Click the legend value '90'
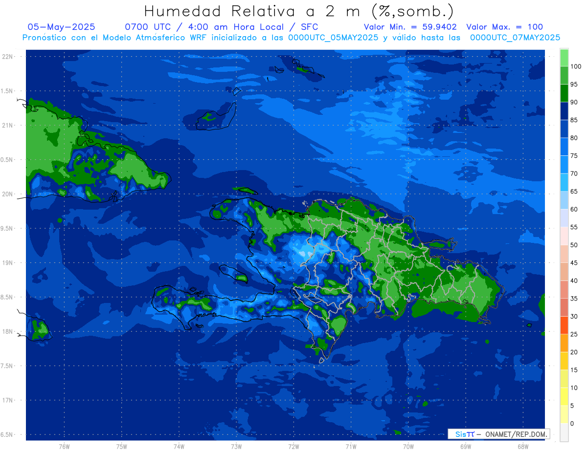587x453 pixels. coord(574,102)
